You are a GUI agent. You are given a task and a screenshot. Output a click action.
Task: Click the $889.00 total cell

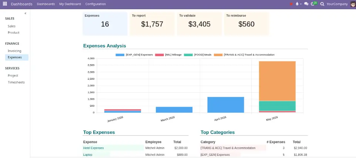click(182, 155)
